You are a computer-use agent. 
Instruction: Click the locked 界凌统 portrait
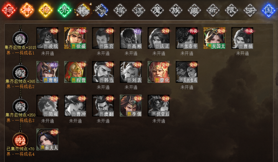coord(47,38)
